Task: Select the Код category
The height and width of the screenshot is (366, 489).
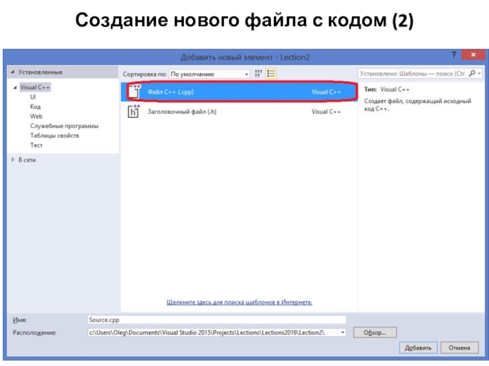Action: (35, 106)
